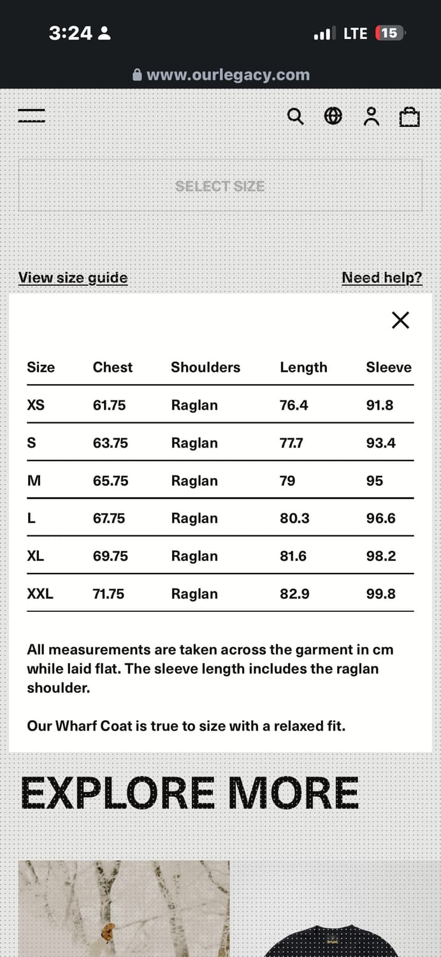Tap the search magnifier icon

coord(295,117)
